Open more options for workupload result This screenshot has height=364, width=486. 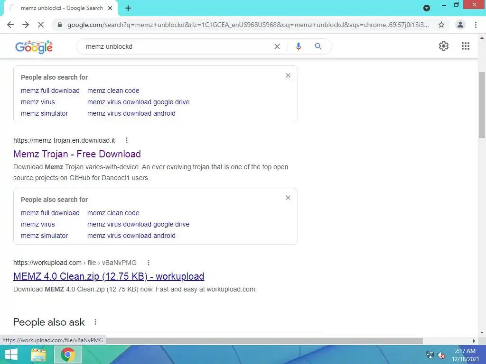[149, 263]
